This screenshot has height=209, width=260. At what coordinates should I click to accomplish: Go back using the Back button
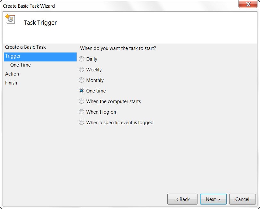pyautogui.click(x=182, y=199)
